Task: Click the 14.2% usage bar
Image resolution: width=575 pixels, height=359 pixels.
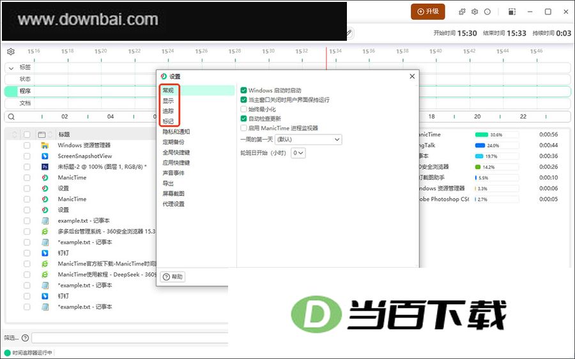Action: point(496,167)
